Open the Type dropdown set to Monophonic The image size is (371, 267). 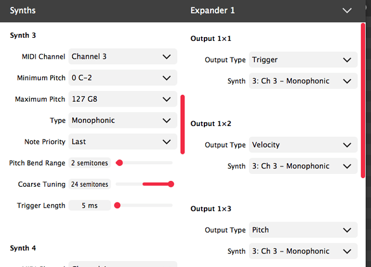(x=123, y=121)
